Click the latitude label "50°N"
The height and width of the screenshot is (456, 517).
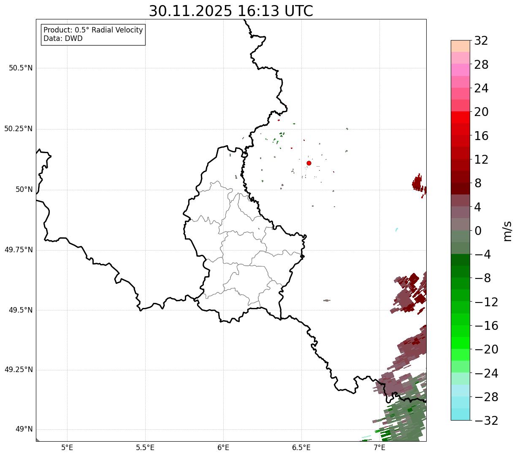(x=24, y=189)
